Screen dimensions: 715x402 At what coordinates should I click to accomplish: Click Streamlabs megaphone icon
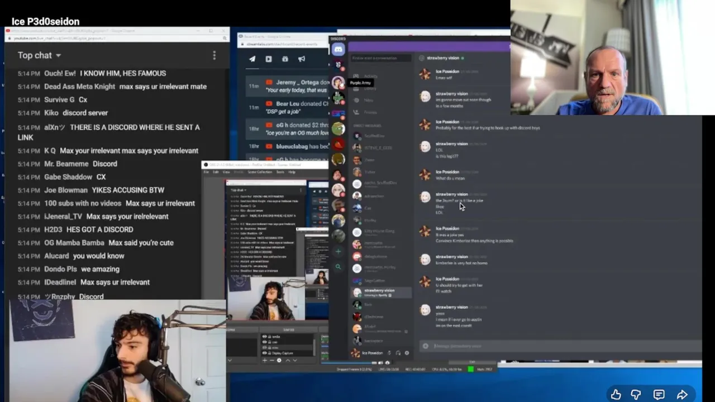[x=302, y=59]
